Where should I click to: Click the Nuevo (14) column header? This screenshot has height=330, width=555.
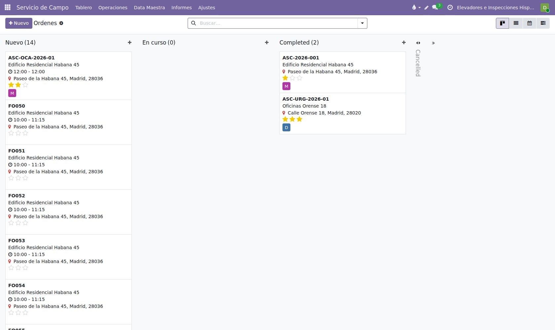click(x=20, y=43)
